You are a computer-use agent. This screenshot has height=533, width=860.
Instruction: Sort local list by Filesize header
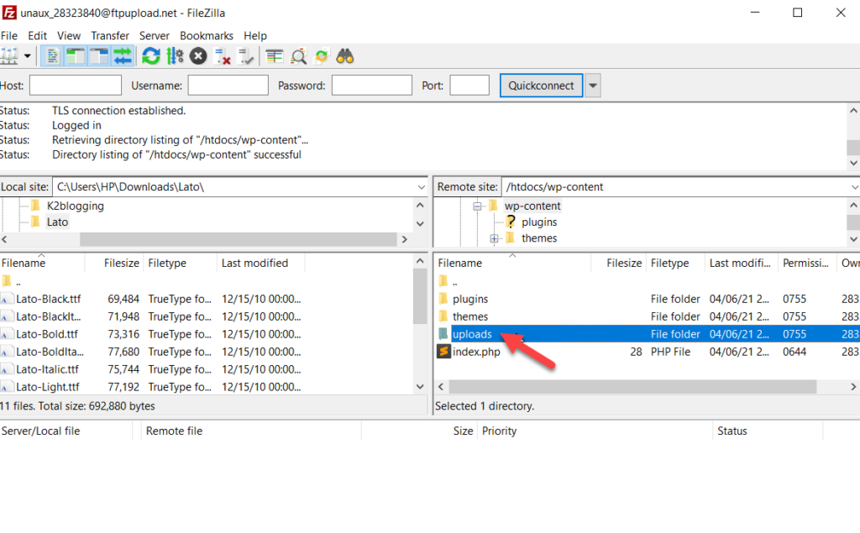(x=114, y=264)
